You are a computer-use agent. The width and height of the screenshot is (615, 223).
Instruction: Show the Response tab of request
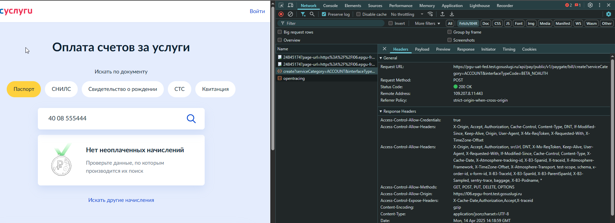pyautogui.click(x=466, y=49)
